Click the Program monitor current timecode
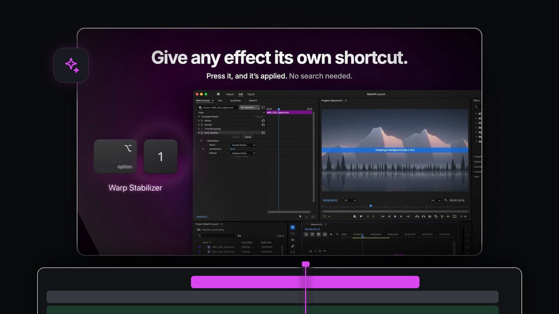This screenshot has height=314, width=559. click(331, 201)
